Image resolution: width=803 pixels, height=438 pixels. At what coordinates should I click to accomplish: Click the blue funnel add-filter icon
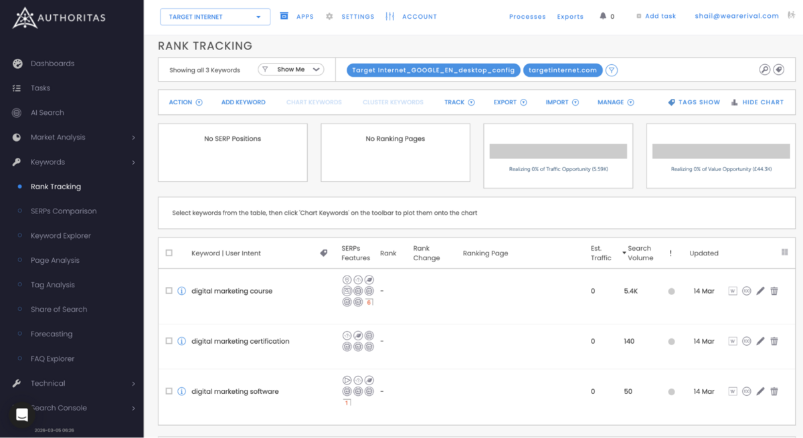[612, 70]
